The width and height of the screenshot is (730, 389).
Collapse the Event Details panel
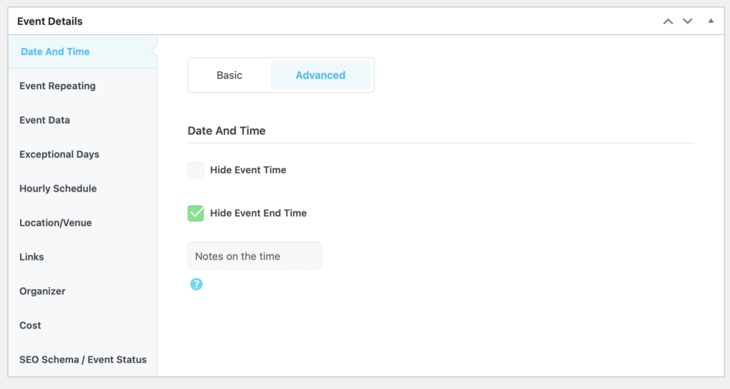tap(710, 21)
